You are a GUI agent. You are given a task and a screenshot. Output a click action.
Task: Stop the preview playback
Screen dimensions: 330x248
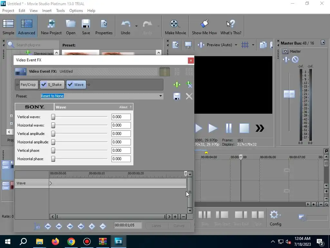(244, 128)
